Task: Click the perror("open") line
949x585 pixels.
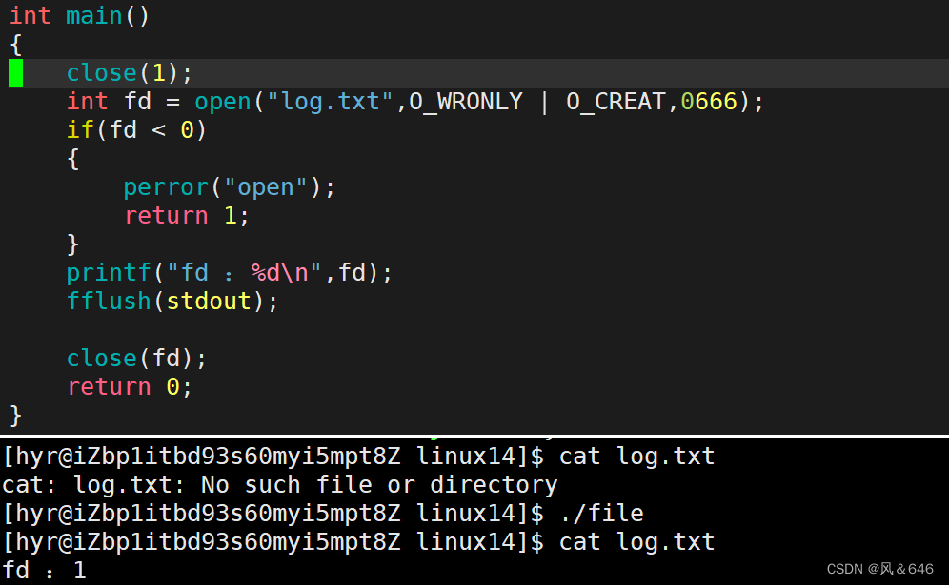Action: tap(229, 187)
